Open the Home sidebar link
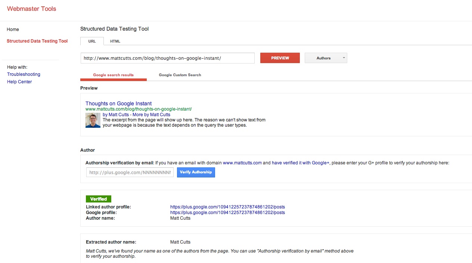Viewport: 472px width, 263px height. [13, 30]
